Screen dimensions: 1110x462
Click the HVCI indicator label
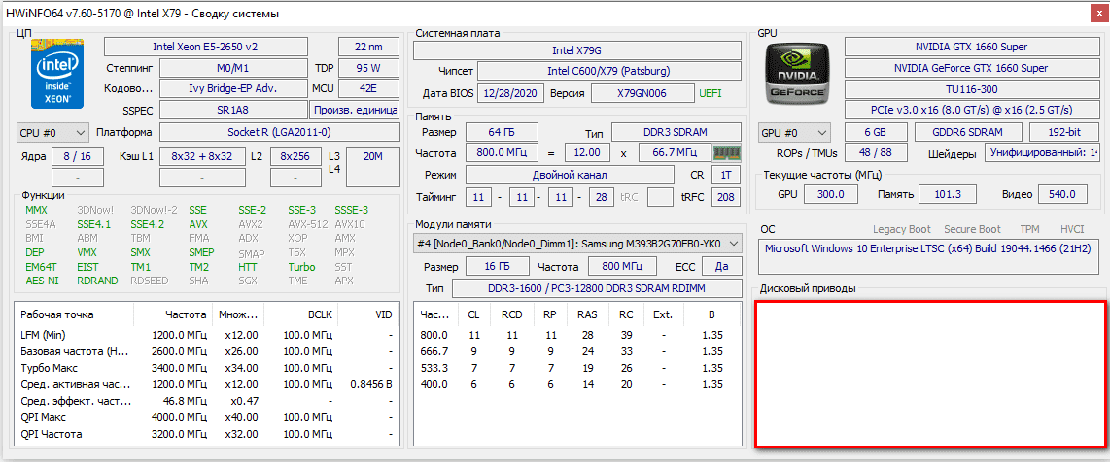point(1072,230)
